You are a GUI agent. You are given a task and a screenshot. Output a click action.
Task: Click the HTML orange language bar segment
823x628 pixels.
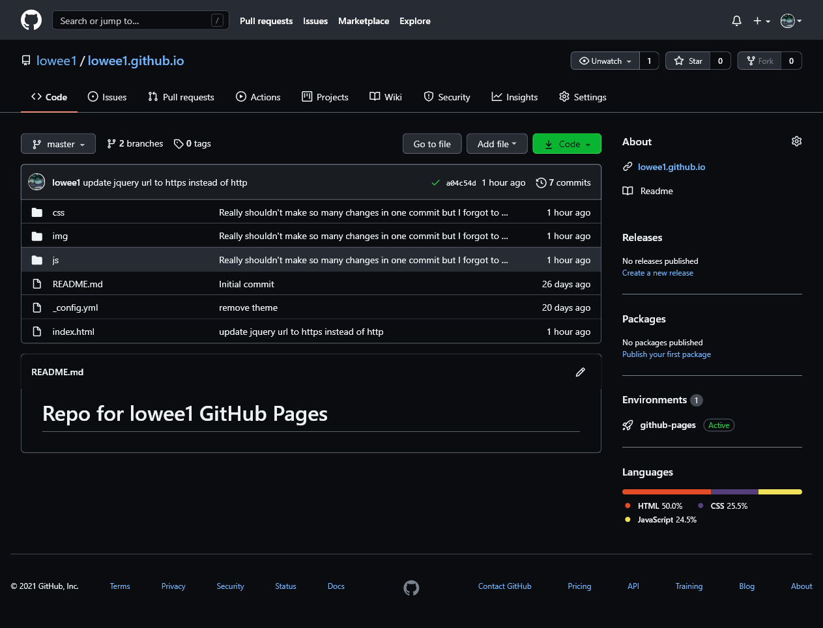[x=667, y=492]
